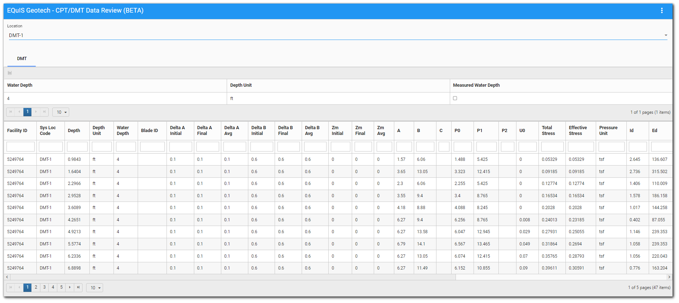Expand the Location dropdown showing DMT-1

click(665, 35)
